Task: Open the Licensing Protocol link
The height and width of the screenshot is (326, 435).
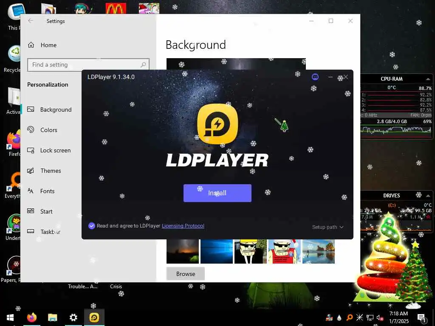Action: [x=183, y=226]
